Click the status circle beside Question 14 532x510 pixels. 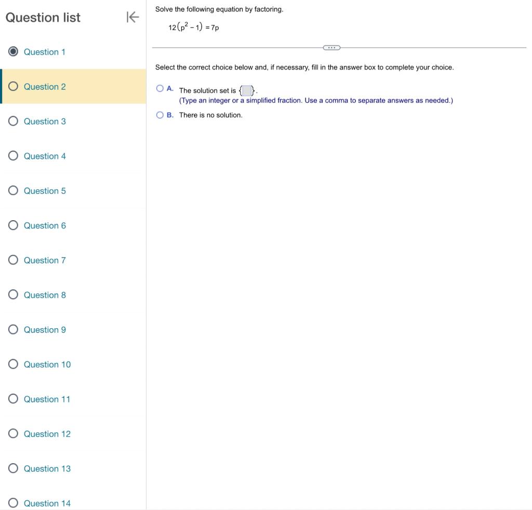[12, 502]
